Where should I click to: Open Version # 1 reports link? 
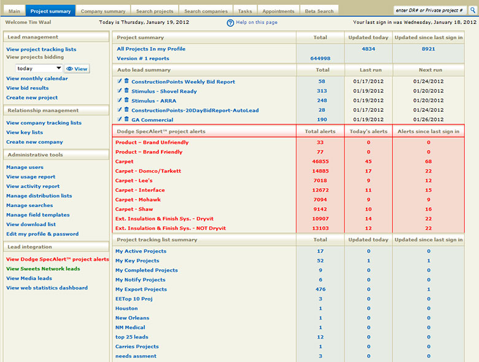click(143, 58)
